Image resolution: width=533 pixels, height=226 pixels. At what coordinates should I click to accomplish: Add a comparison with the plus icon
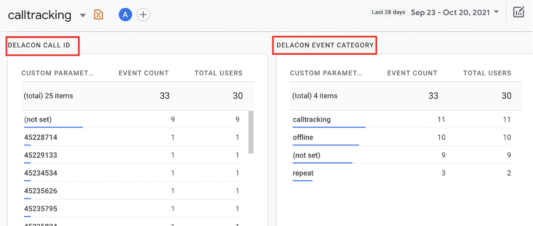tap(143, 15)
